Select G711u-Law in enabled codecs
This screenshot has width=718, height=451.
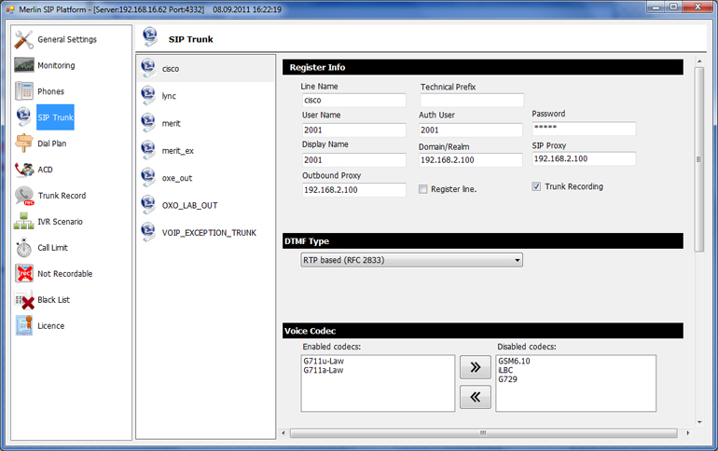[x=324, y=361]
